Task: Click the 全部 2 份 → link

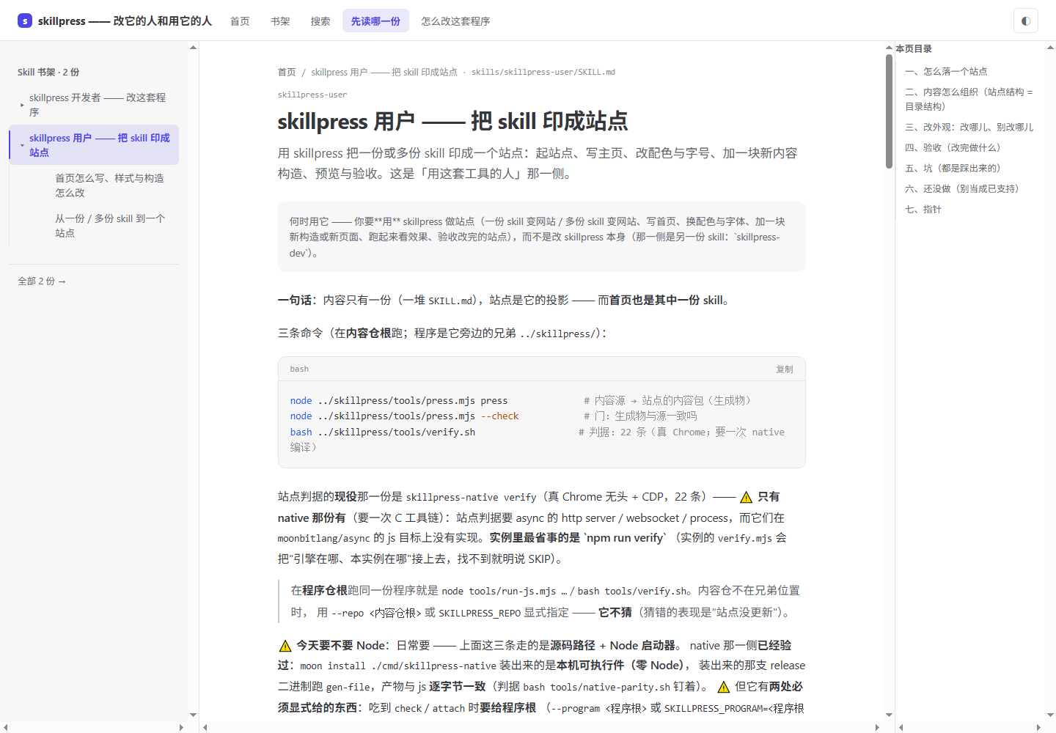Action: [x=42, y=281]
